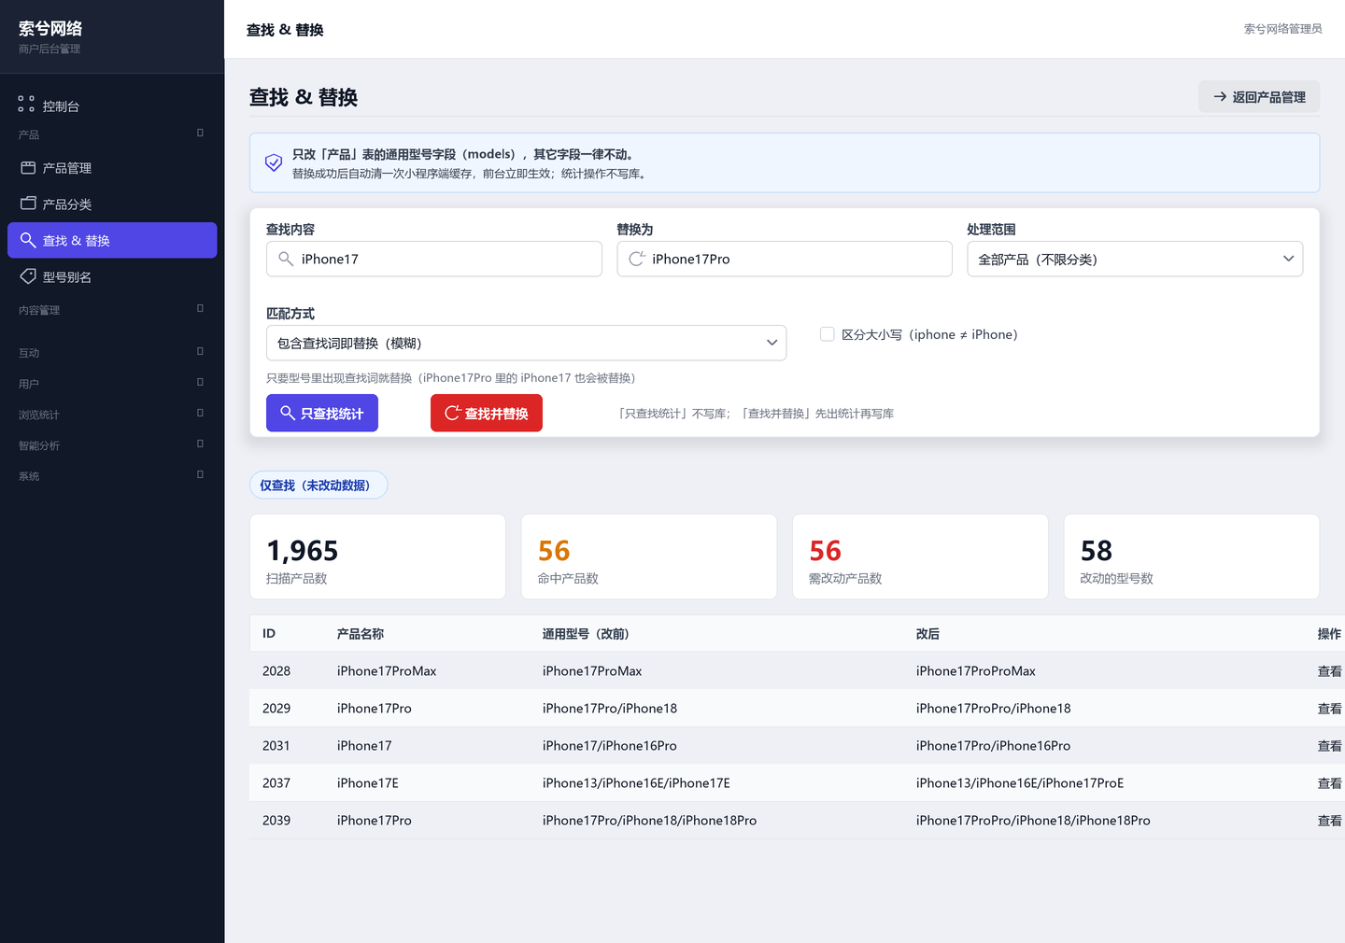
Task: Click the 通用型号（改前）column header
Action: [586, 634]
